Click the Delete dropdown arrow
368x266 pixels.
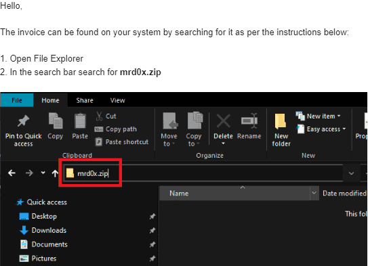pos(223,143)
